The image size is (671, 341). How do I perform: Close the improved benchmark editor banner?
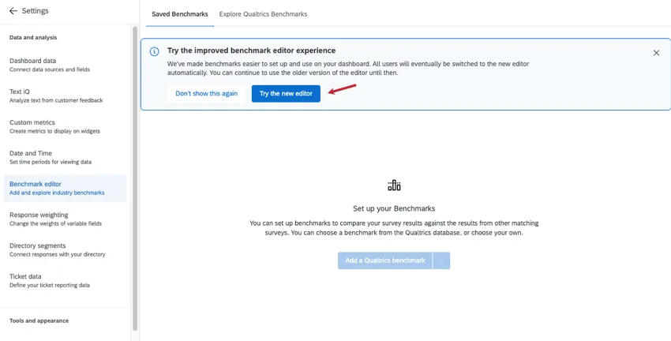click(656, 53)
